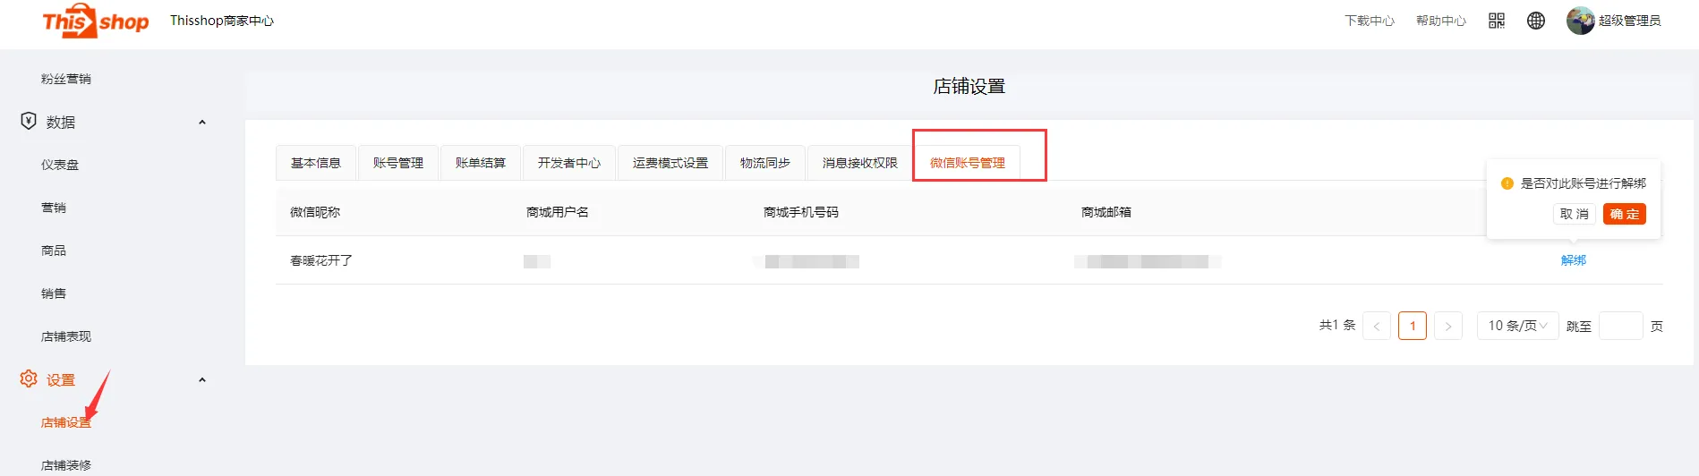The height and width of the screenshot is (476, 1699).
Task: Click 取消 in the unbind popup
Action: click(x=1574, y=214)
